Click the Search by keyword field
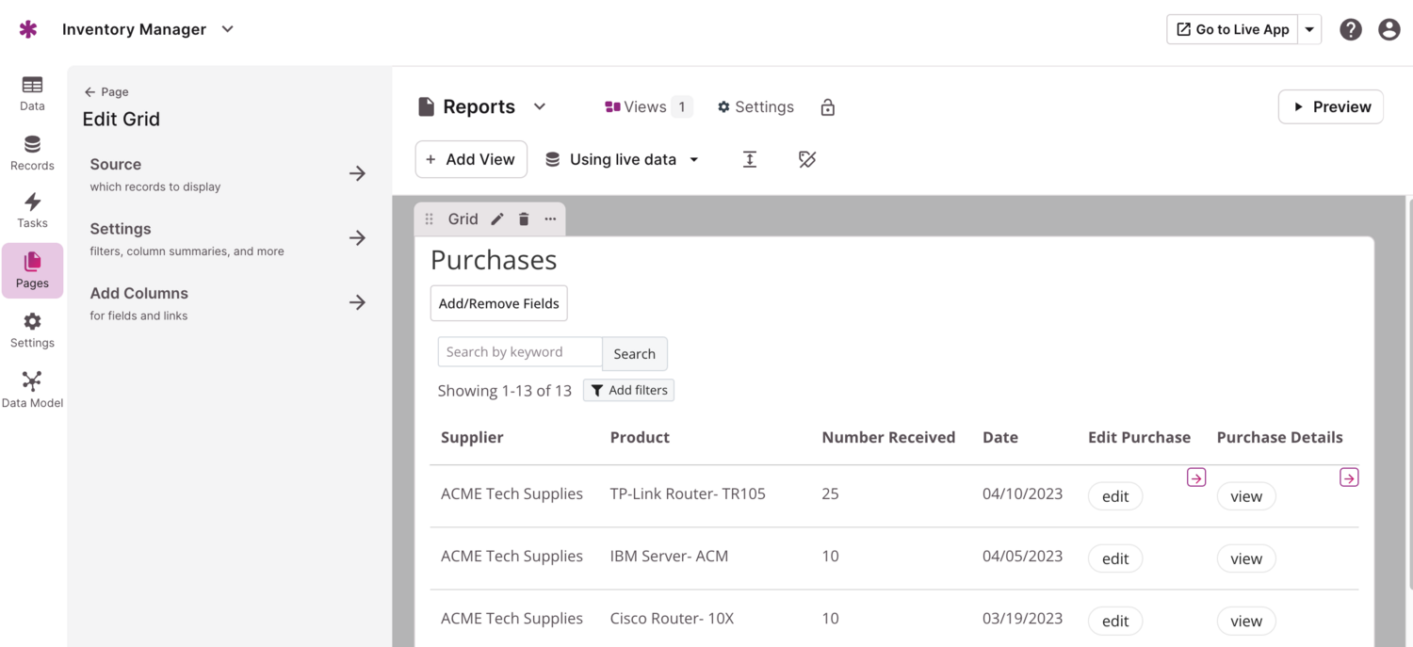This screenshot has width=1413, height=647. [519, 352]
